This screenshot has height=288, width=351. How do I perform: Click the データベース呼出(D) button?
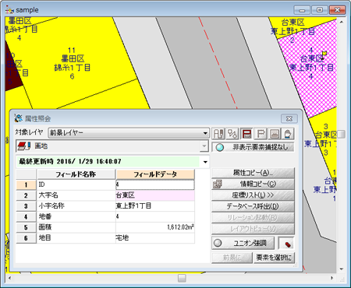(x=253, y=206)
